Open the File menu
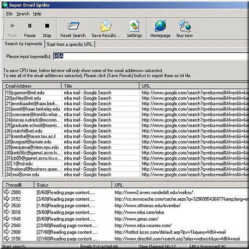 [9, 14]
